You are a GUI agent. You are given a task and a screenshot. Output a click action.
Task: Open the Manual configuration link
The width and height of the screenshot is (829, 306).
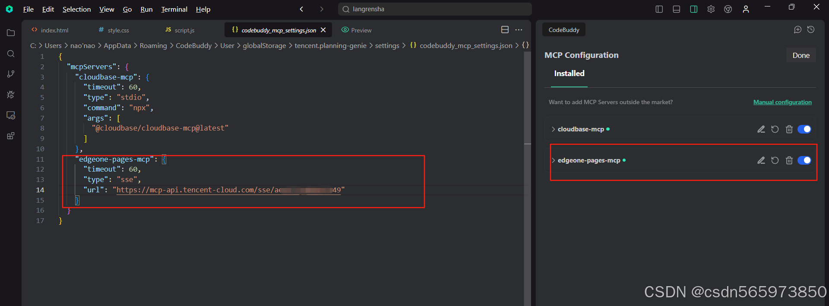pyautogui.click(x=782, y=102)
